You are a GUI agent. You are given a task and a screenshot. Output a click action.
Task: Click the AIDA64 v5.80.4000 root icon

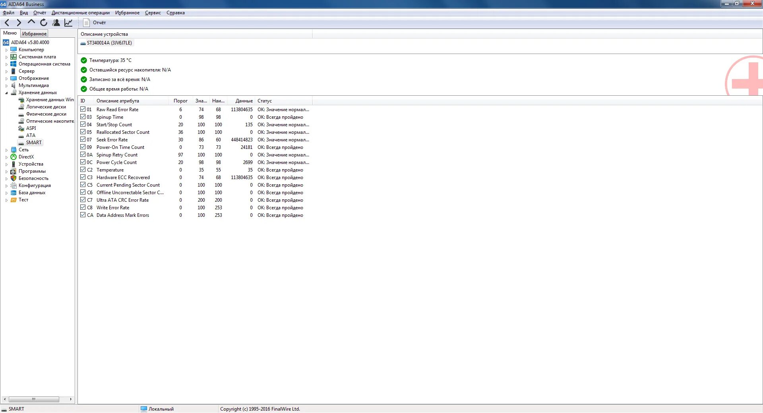(x=6, y=42)
